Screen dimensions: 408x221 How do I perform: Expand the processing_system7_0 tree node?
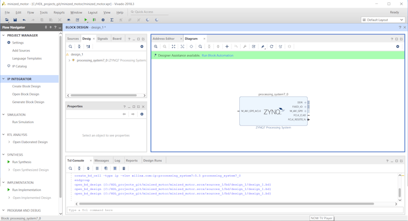(x=69, y=60)
